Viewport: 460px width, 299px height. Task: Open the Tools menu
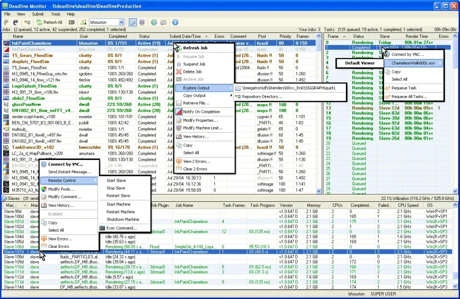pyautogui.click(x=57, y=14)
